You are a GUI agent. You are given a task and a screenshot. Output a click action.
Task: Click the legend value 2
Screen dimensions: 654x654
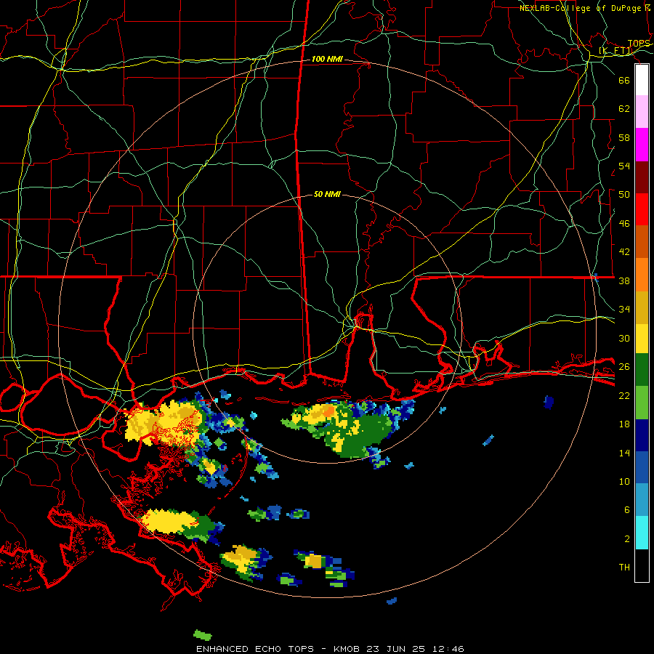[627, 539]
